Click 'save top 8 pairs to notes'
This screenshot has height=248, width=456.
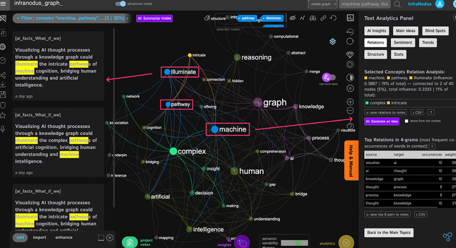pyautogui.click(x=387, y=214)
